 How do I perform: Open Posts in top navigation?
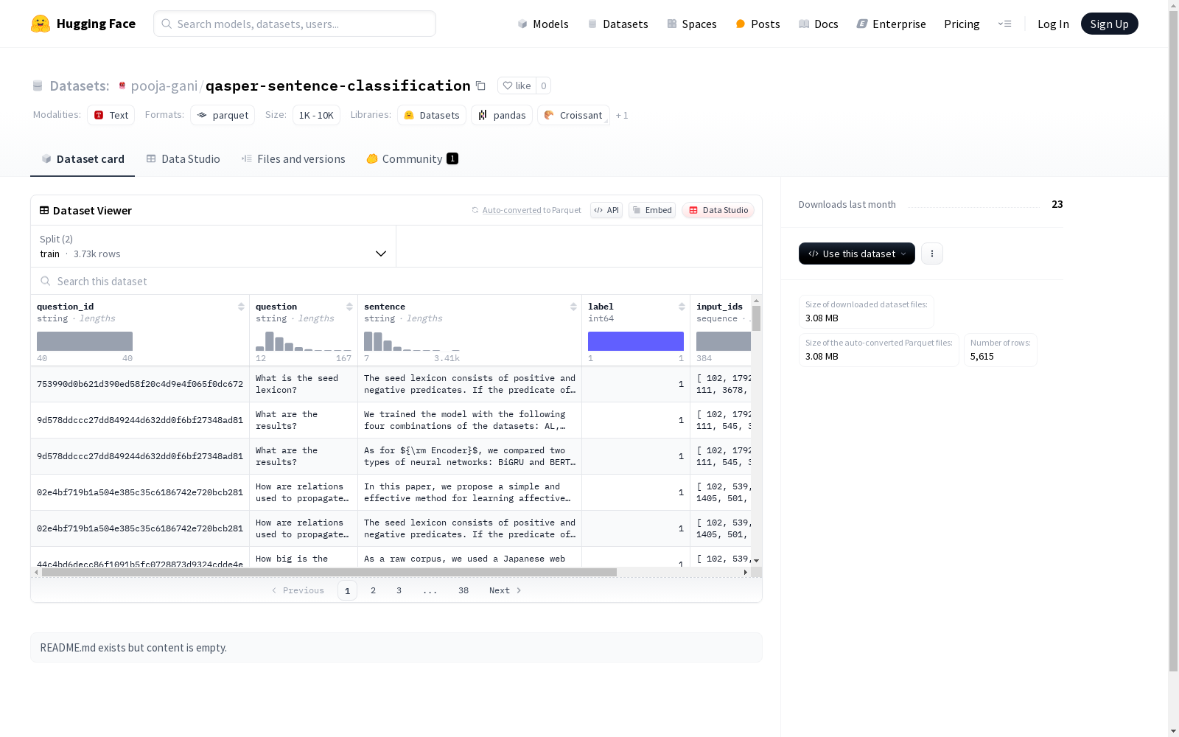(758, 24)
